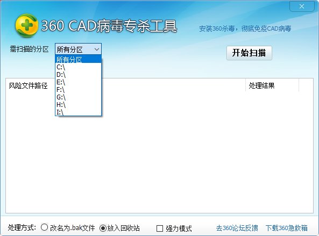Image resolution: width=319 pixels, height=236 pixels.
Task: Choose H:\ from the partition list
Action: tap(78, 105)
